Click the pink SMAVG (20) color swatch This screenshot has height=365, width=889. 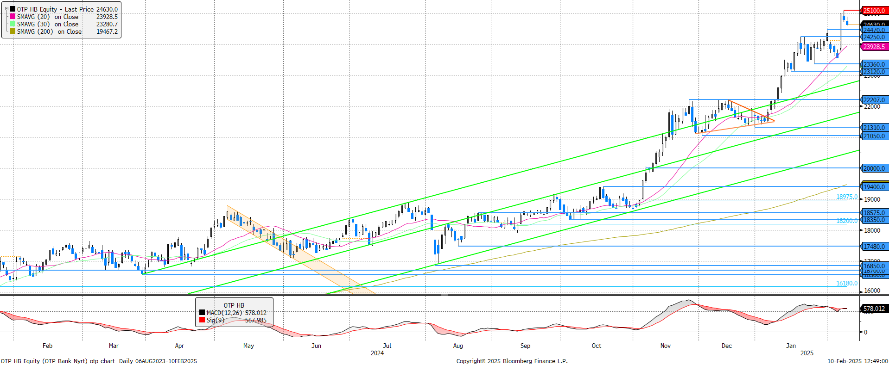coord(13,16)
